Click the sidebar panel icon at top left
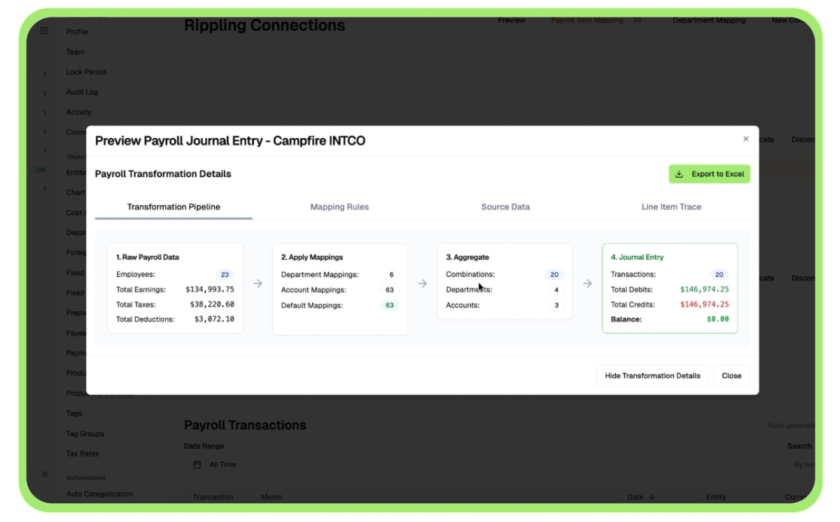The height and width of the screenshot is (522, 840). pyautogui.click(x=44, y=31)
